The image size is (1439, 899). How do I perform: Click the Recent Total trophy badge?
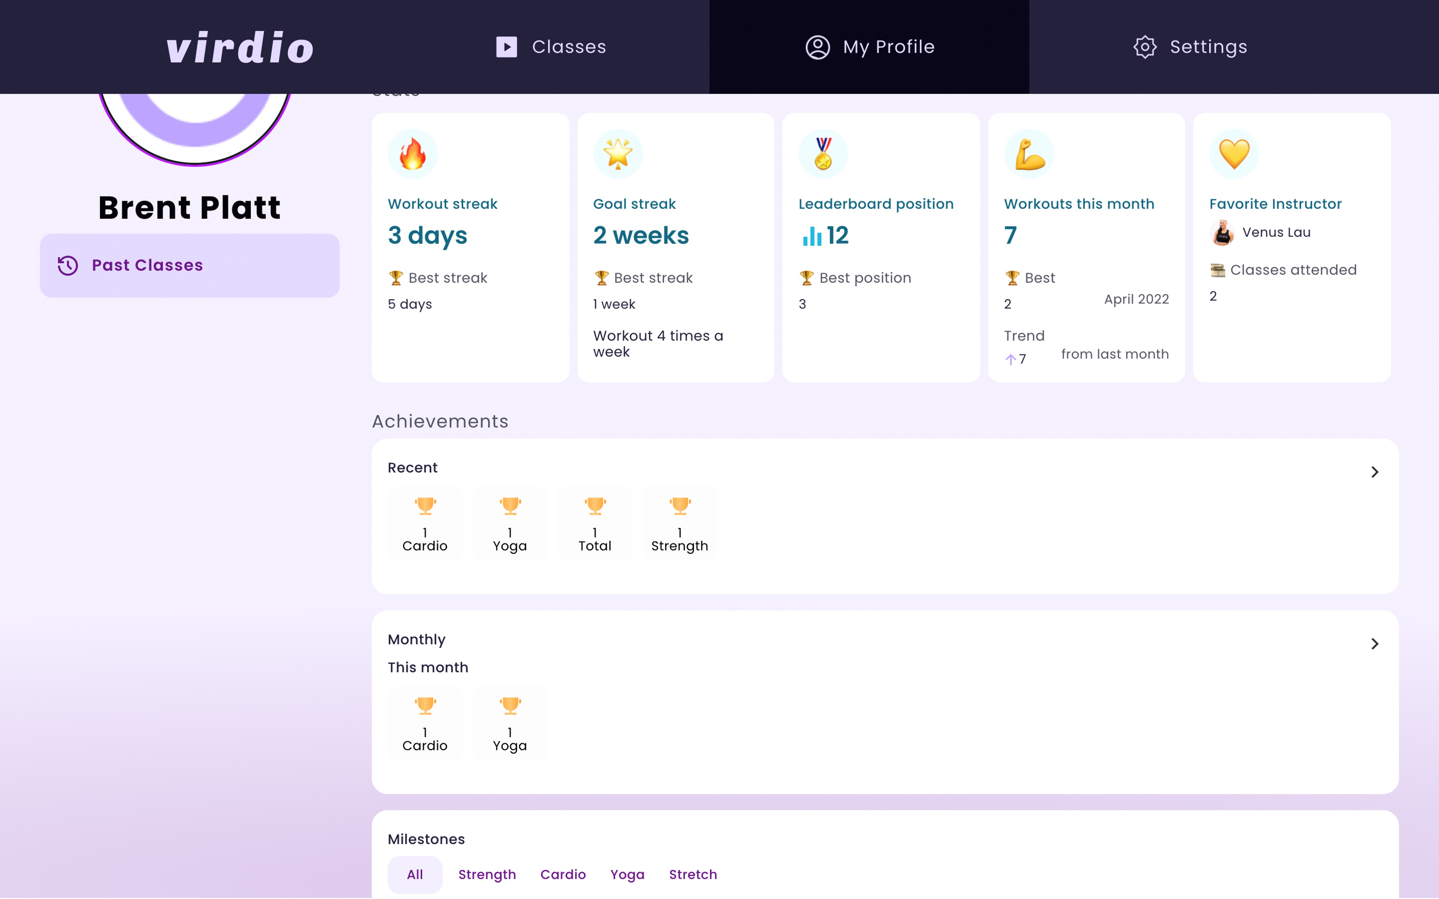(x=595, y=523)
